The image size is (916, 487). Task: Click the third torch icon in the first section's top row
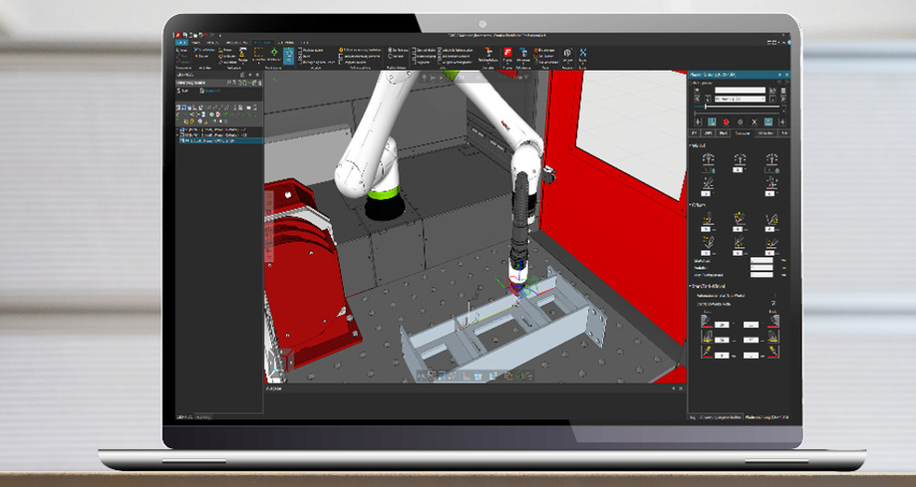(x=771, y=159)
